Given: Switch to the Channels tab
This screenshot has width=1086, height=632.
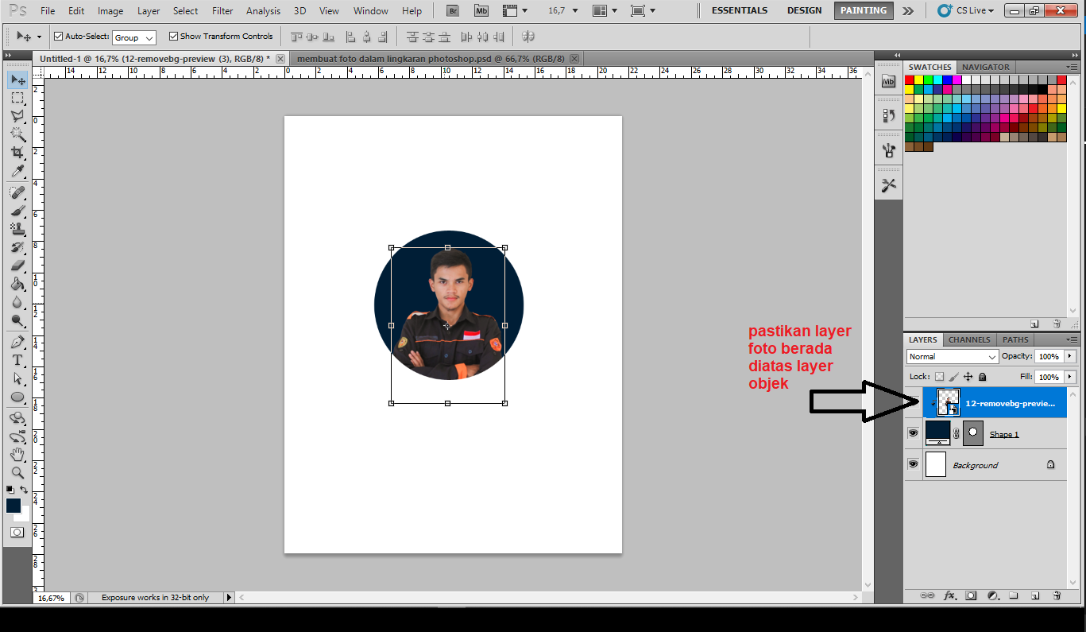Looking at the screenshot, I should coord(969,339).
